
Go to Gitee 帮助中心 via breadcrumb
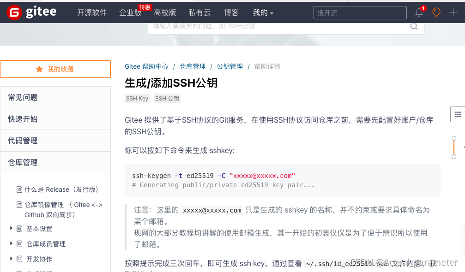pyautogui.click(x=146, y=66)
